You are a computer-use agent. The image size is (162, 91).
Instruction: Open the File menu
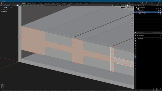pyautogui.click(x=4, y=3)
